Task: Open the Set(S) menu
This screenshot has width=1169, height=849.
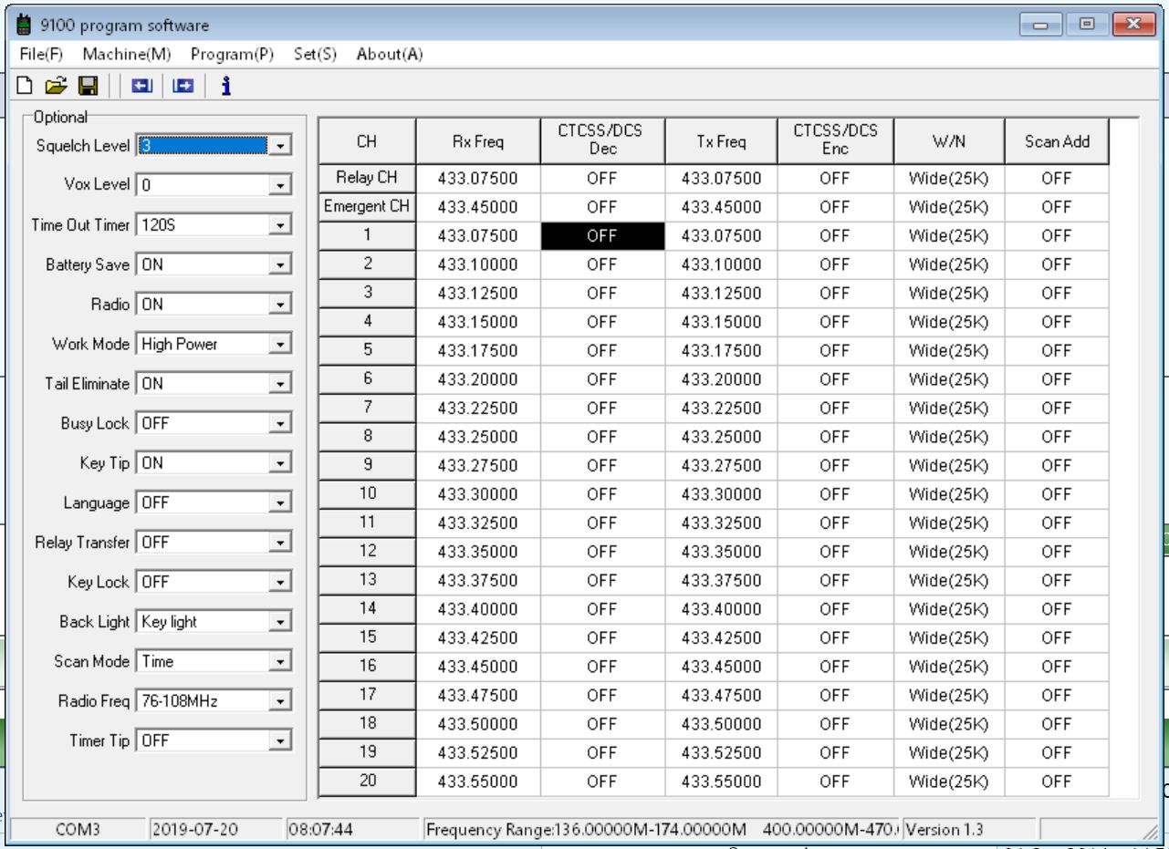Action: tap(316, 54)
